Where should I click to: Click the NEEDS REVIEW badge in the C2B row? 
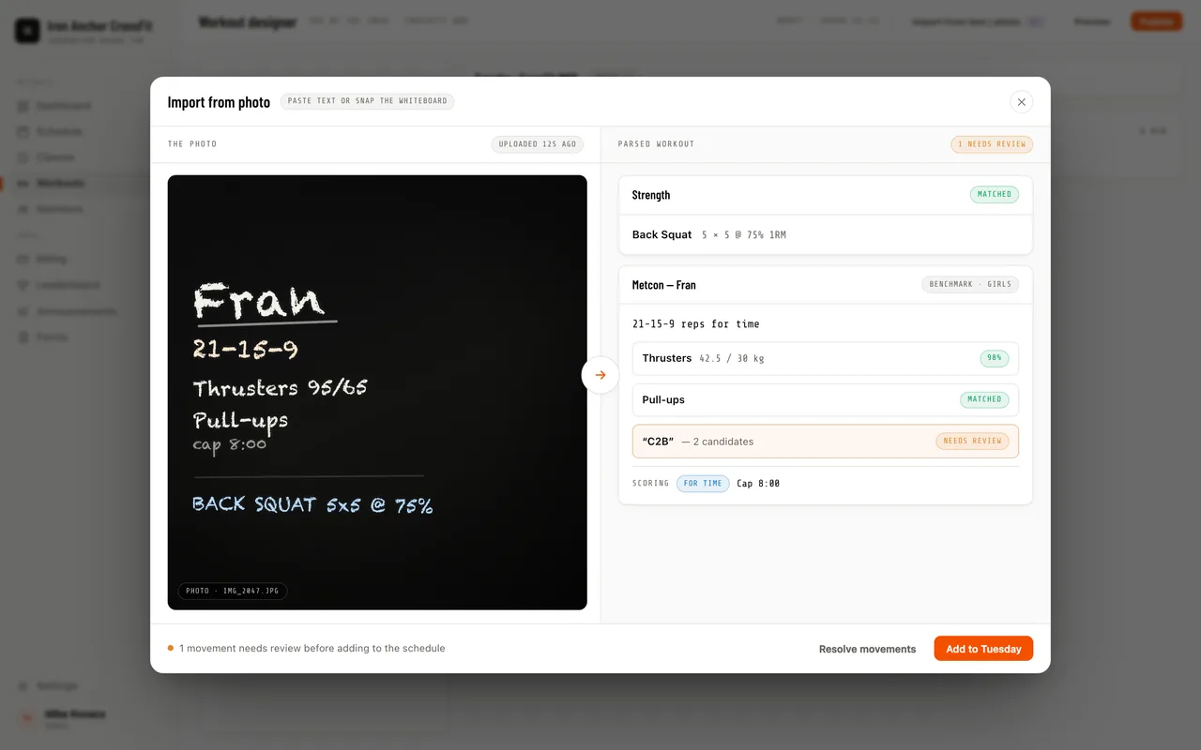973,441
